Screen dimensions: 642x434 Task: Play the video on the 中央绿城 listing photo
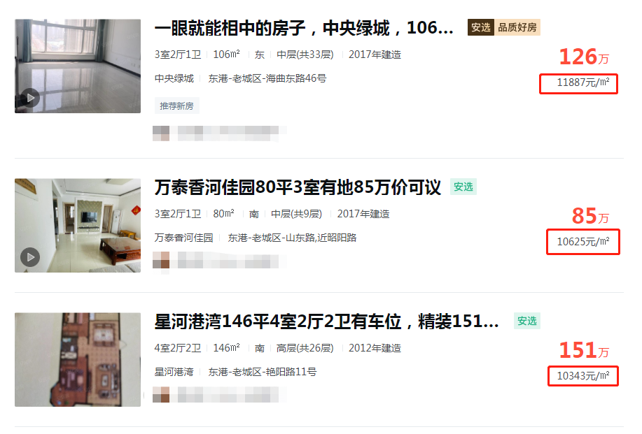pos(30,98)
